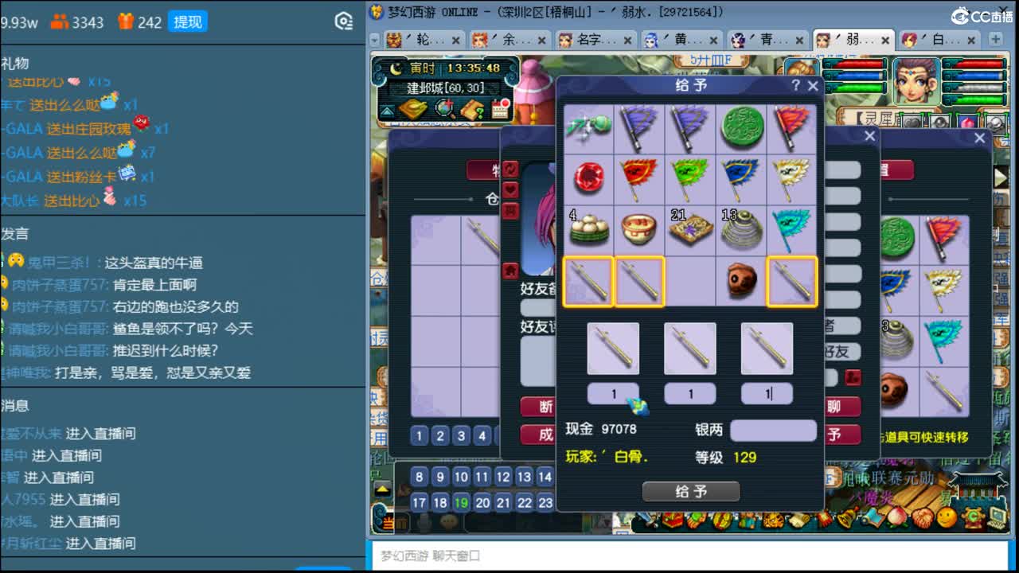This screenshot has height=573, width=1019.
Task: Click the third quantity field showing the cursor
Action: pyautogui.click(x=767, y=394)
